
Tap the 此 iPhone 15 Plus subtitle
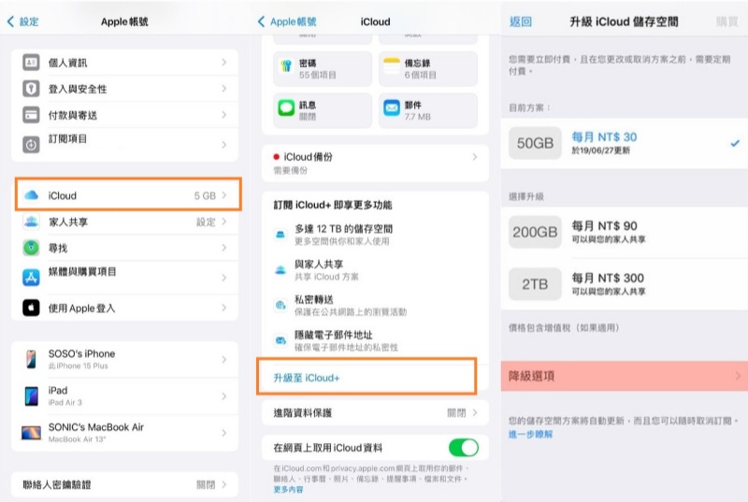[78, 366]
